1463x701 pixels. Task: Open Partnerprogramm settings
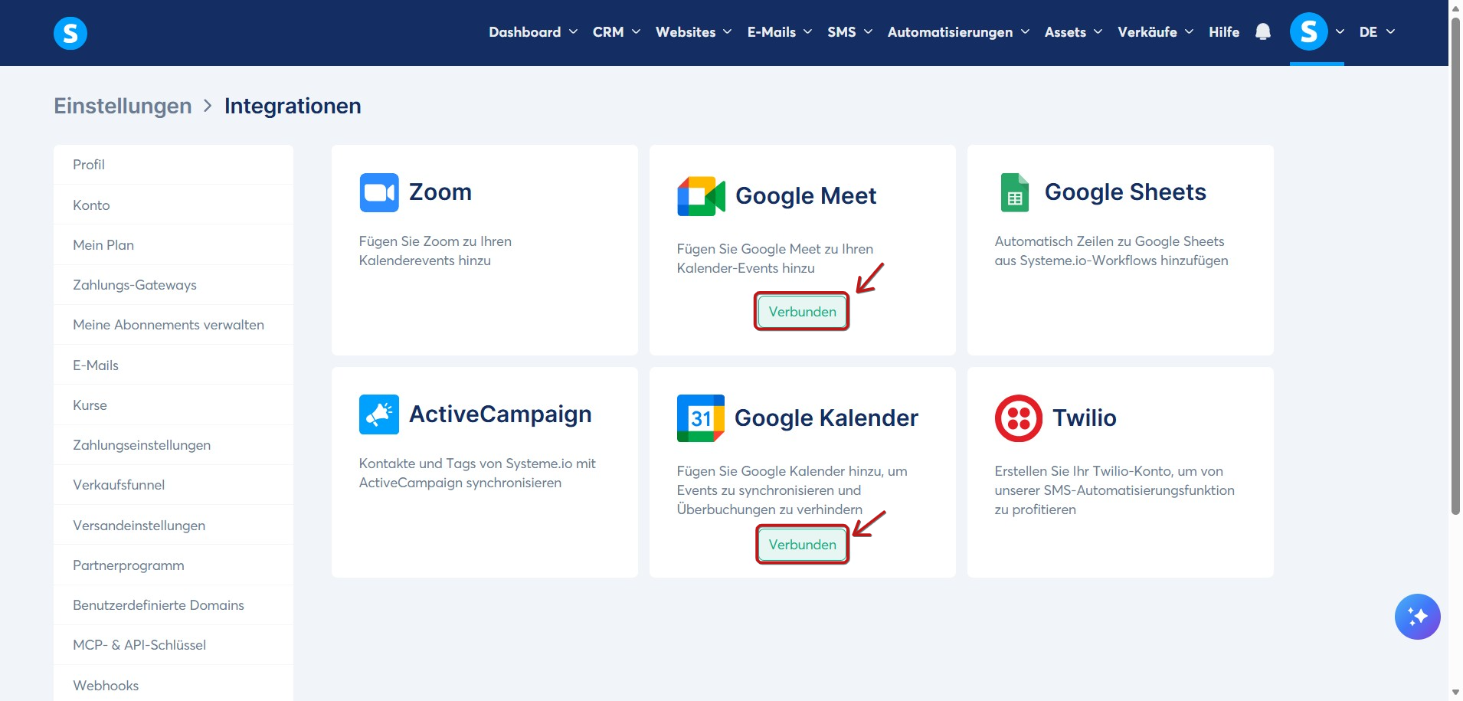point(173,565)
